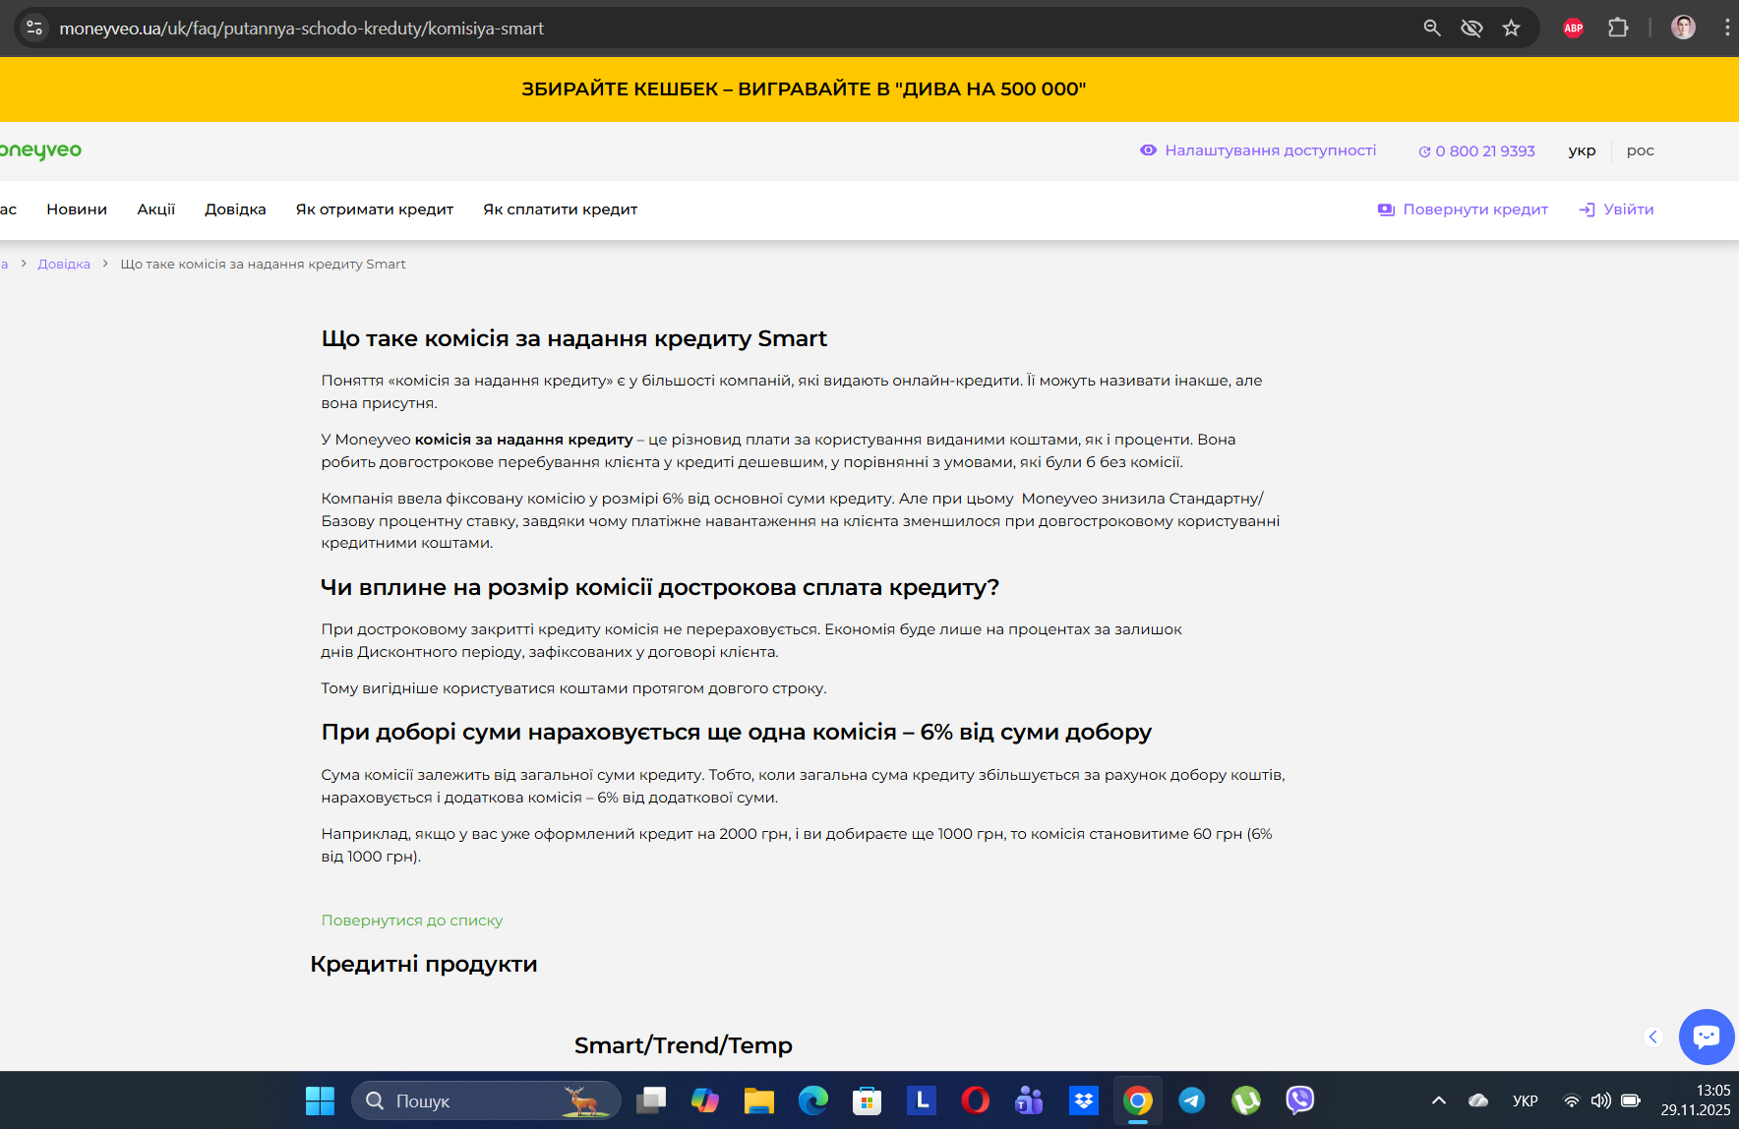Open Як отримати кредит menu item
Viewport: 1739px width, 1129px height.
375,209
